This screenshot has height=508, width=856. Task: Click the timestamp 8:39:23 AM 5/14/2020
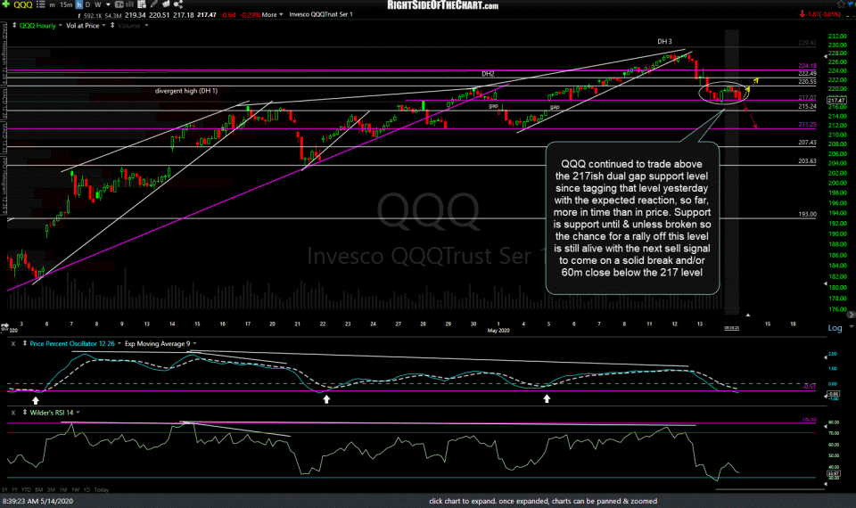click(37, 501)
